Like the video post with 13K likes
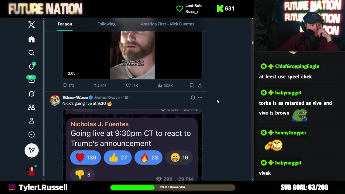 [132, 85]
